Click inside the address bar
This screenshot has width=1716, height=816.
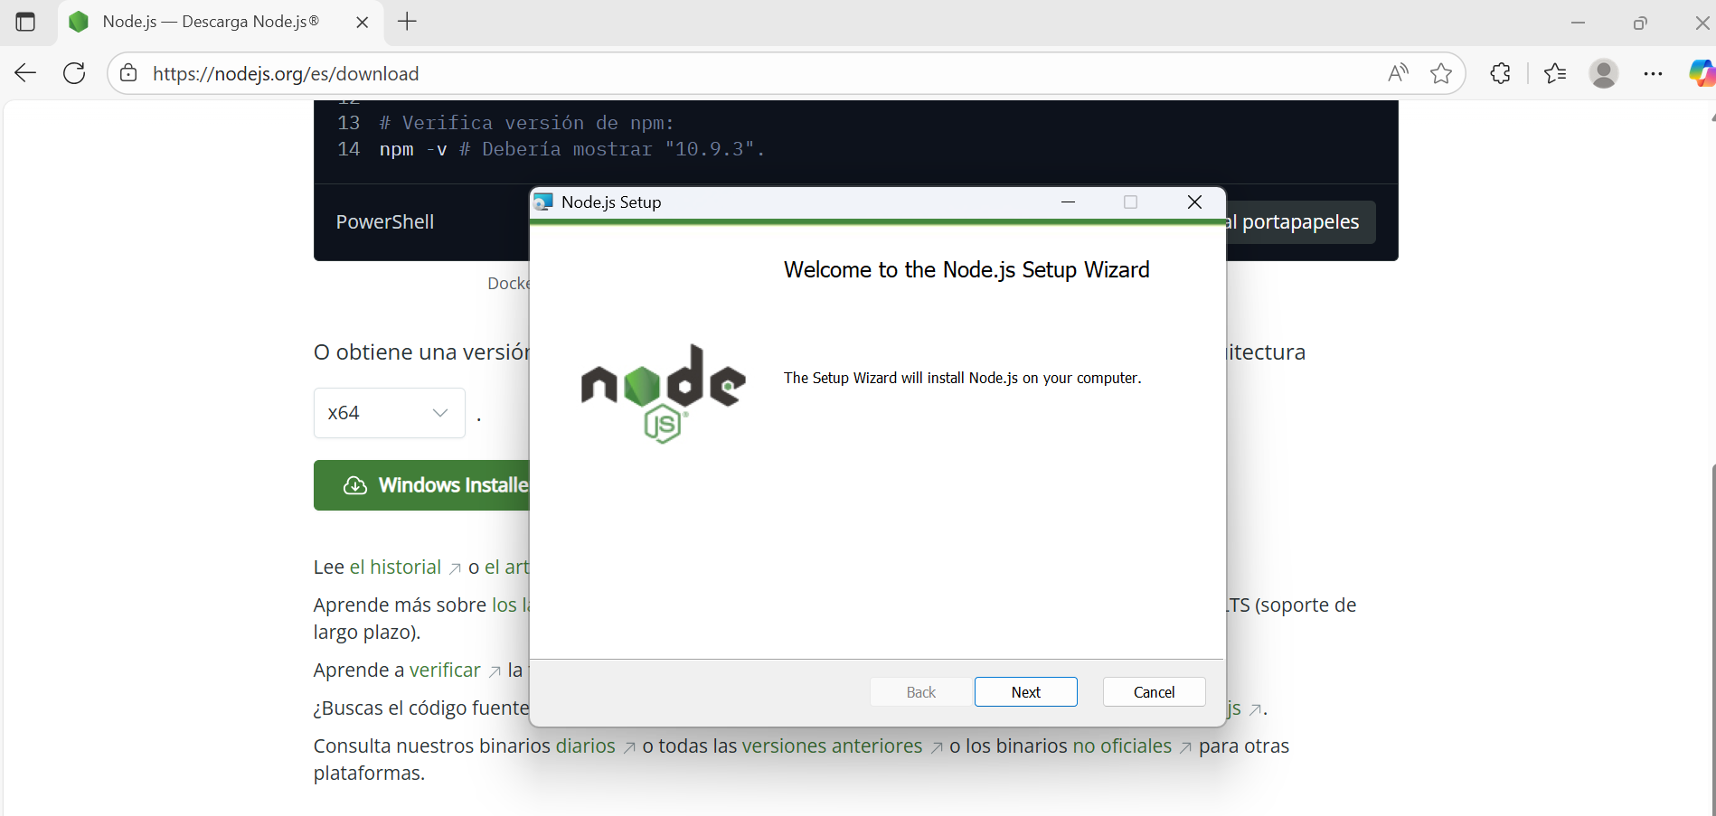(x=633, y=73)
